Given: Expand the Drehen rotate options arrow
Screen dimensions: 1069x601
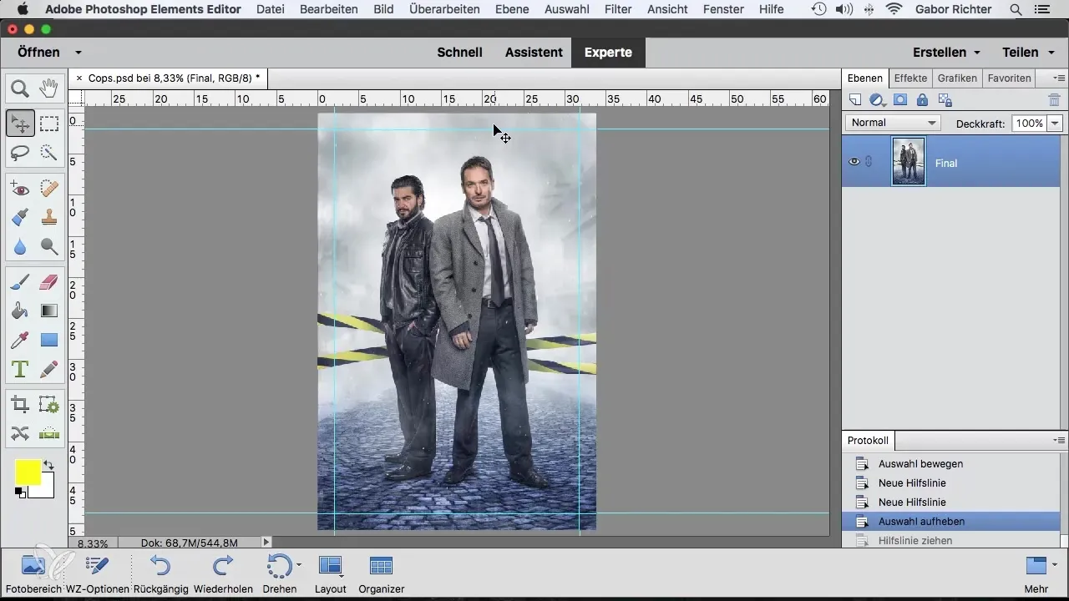Looking at the screenshot, I should [x=299, y=565].
